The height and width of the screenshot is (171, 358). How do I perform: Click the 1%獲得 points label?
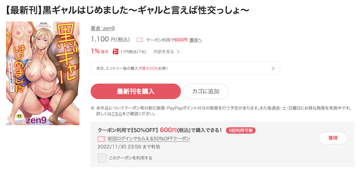click(x=100, y=52)
